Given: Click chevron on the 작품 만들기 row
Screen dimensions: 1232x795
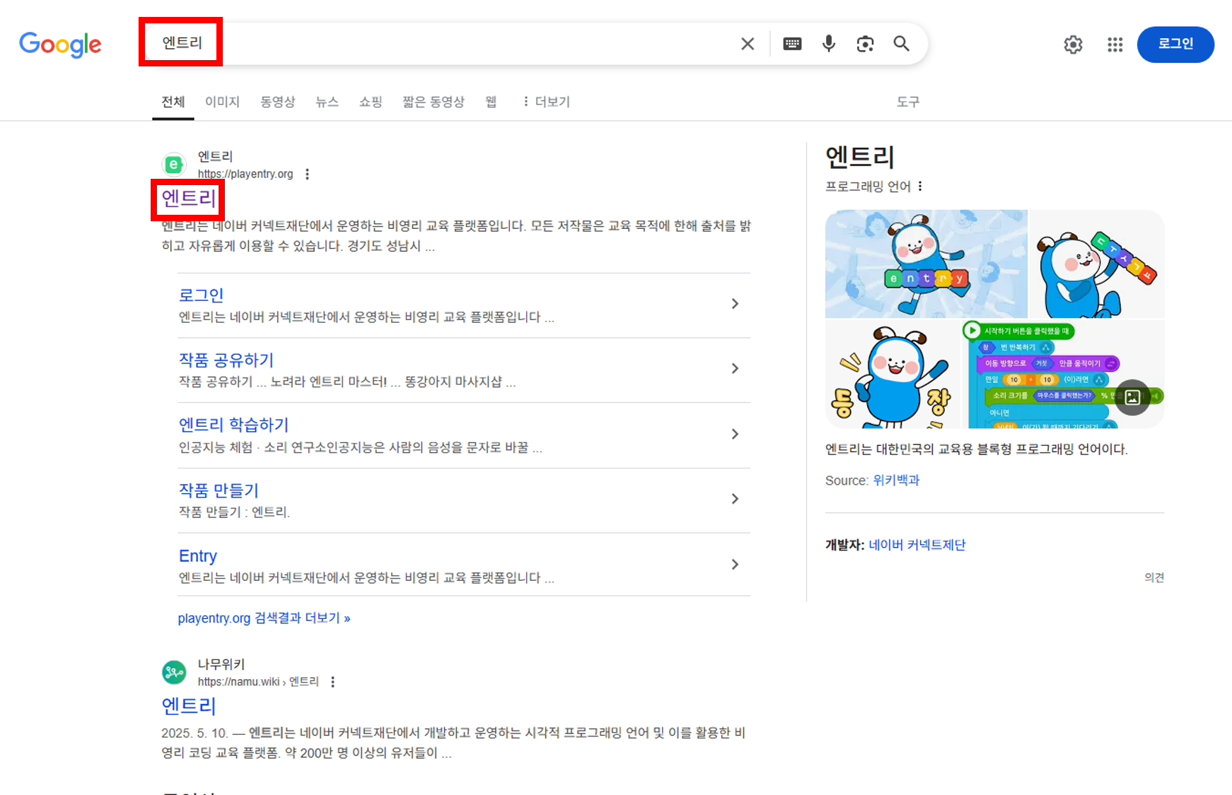Looking at the screenshot, I should [x=735, y=499].
